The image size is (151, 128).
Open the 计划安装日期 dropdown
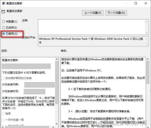point(40,85)
